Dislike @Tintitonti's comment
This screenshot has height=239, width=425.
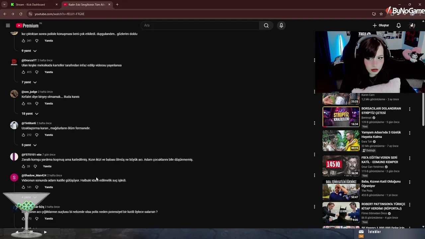37,135
